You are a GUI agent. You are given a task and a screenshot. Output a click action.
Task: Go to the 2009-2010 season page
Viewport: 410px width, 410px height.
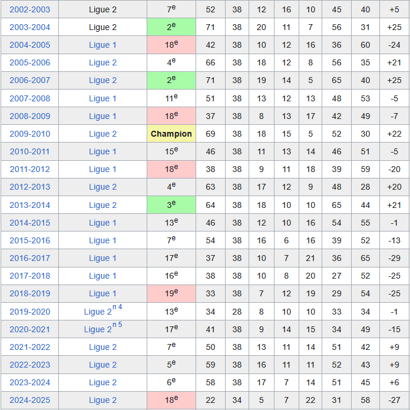(x=30, y=134)
